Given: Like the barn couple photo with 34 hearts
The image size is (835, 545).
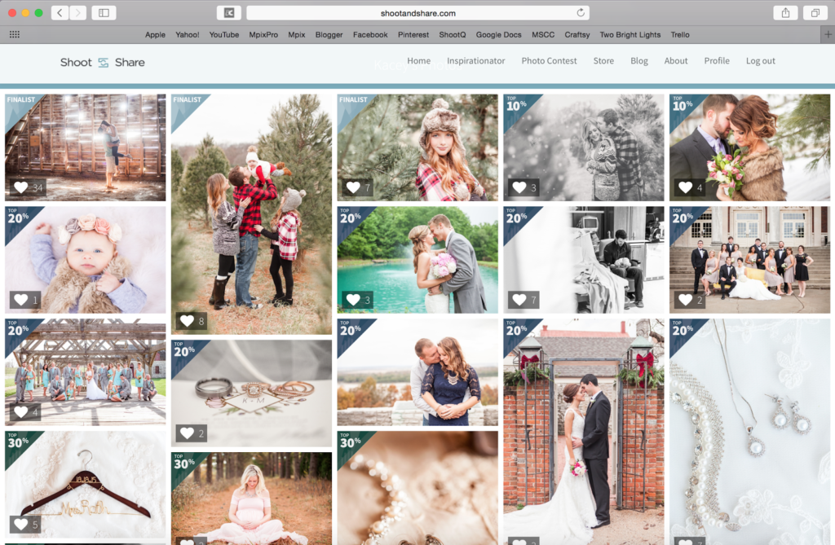Looking at the screenshot, I should [20, 188].
